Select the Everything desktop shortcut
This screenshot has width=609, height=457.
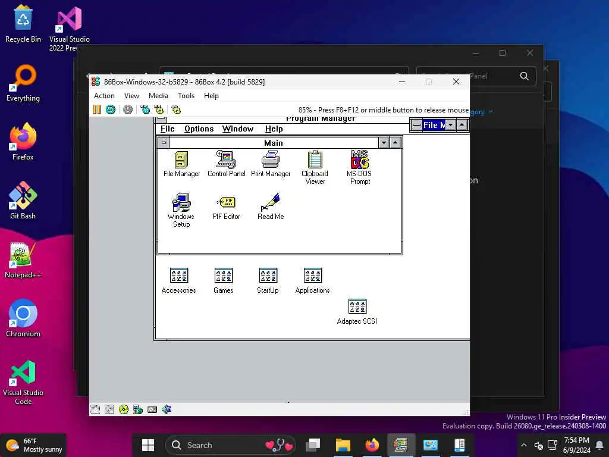pyautogui.click(x=23, y=83)
